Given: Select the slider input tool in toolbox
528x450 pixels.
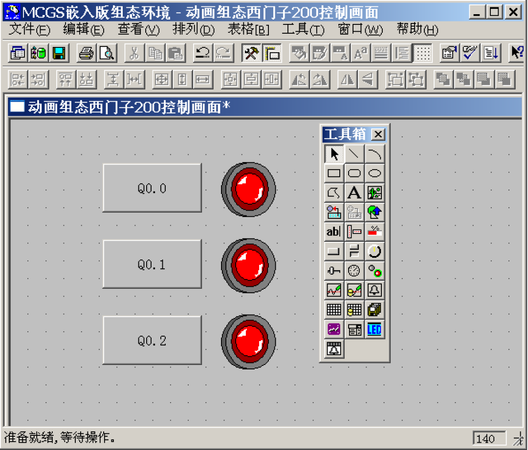Looking at the screenshot, I should click(334, 271).
